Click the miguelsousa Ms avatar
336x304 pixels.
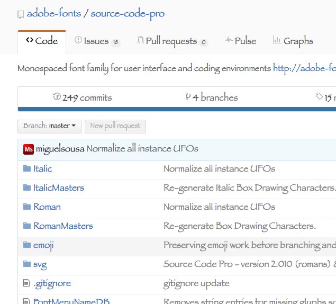(x=29, y=149)
